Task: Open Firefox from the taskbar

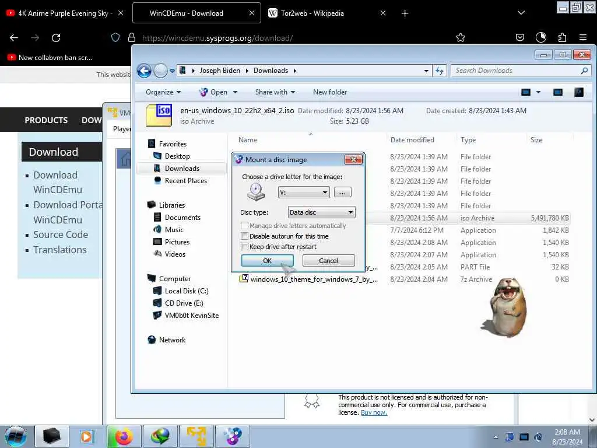Action: 124,436
